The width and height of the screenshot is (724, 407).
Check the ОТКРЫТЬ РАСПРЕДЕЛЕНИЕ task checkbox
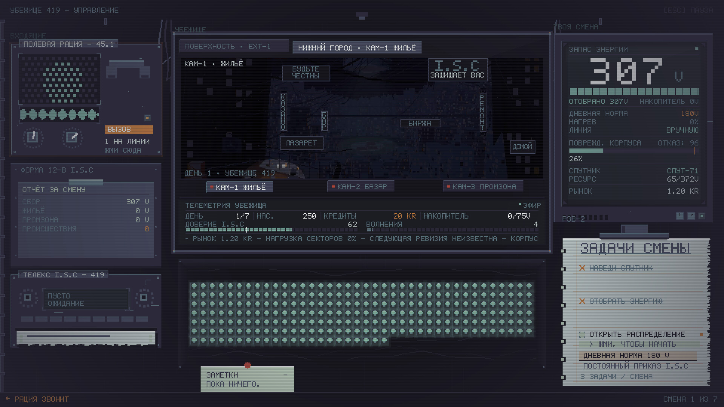[x=582, y=335]
